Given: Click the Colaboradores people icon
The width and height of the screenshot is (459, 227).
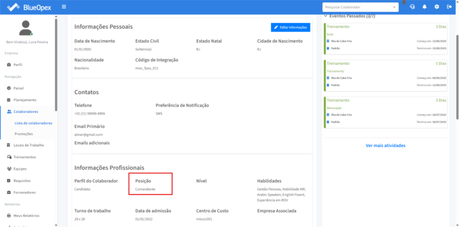Looking at the screenshot, I should coord(9,111).
